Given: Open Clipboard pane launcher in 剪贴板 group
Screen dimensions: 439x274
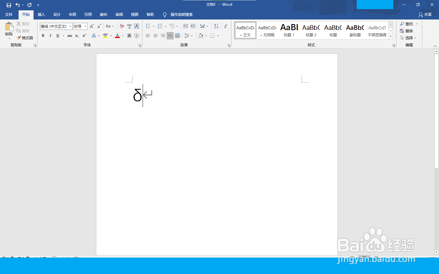Looking at the screenshot, I should 35,46.
